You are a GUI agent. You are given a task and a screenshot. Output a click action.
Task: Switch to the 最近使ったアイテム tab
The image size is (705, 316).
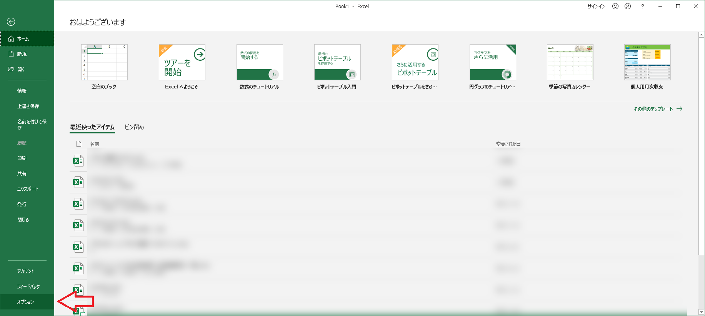92,127
